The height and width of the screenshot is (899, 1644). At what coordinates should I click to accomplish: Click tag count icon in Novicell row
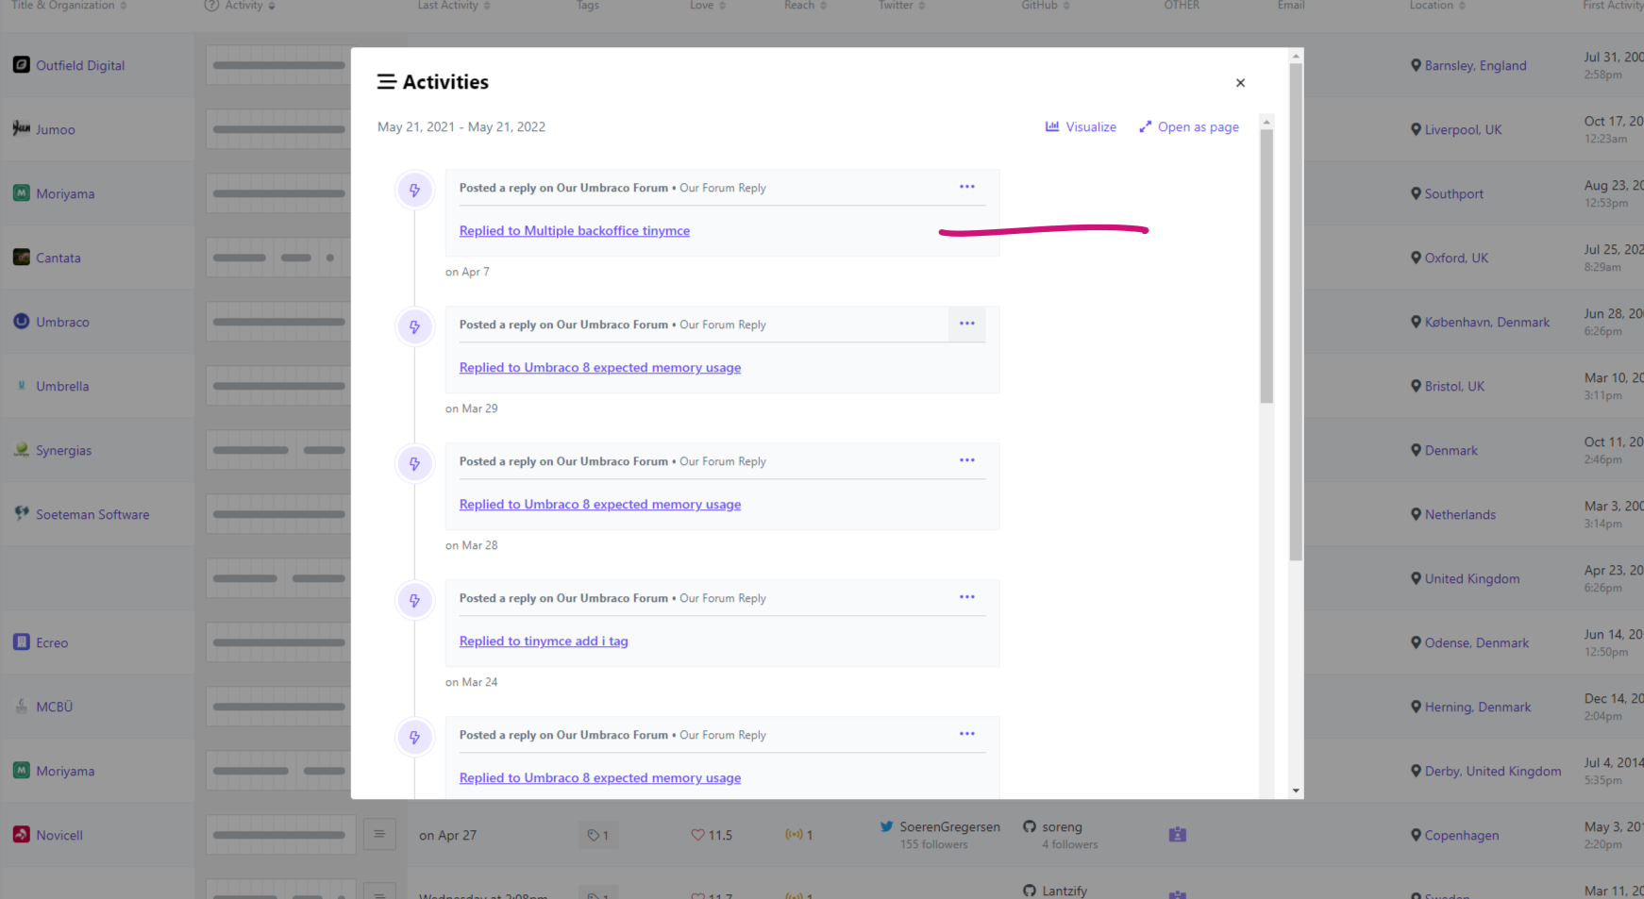[598, 835]
